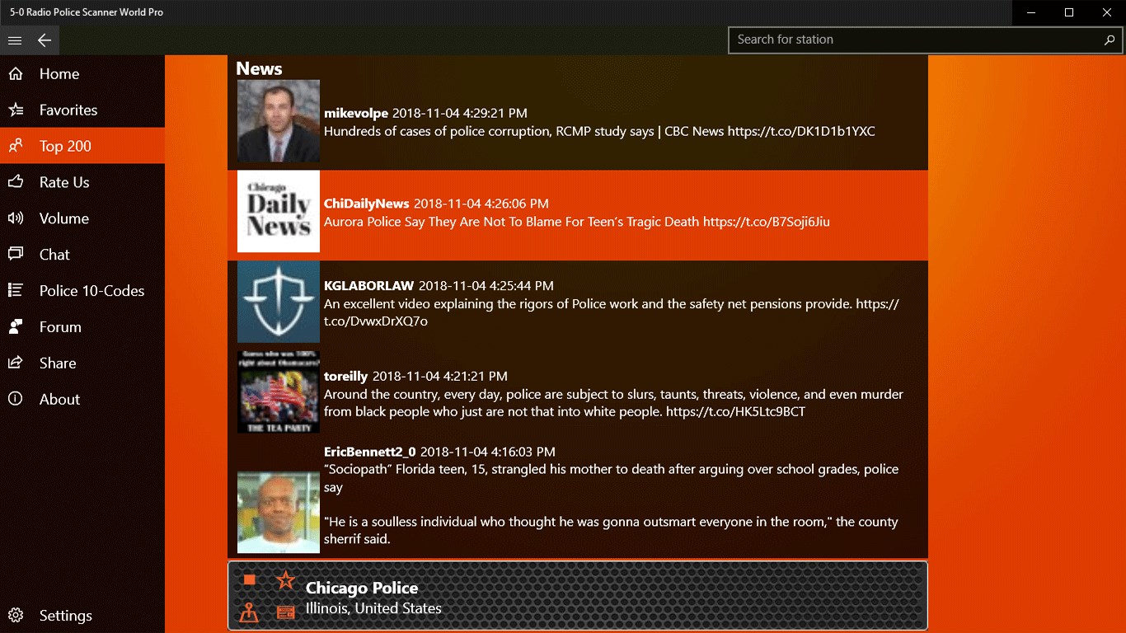Focus the Search for station box
Screen dimensions: 1126x633
click(925, 40)
